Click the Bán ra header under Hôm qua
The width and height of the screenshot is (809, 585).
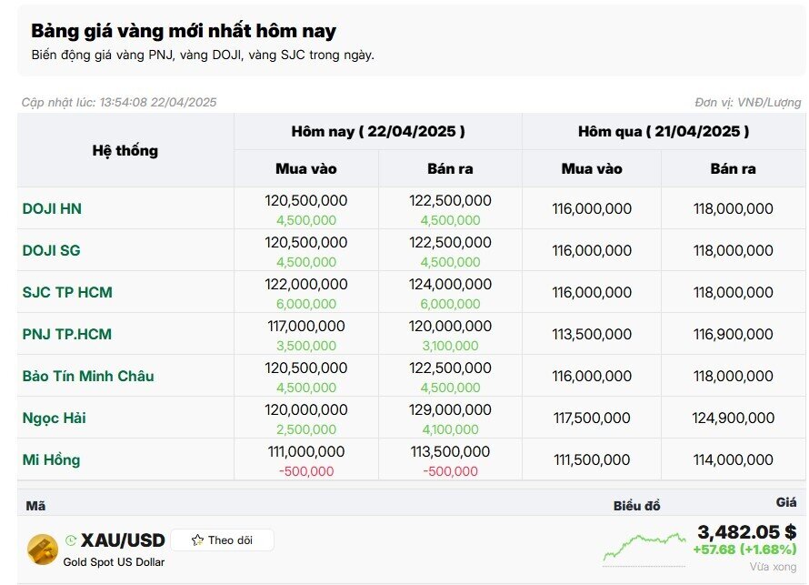pyautogui.click(x=734, y=168)
